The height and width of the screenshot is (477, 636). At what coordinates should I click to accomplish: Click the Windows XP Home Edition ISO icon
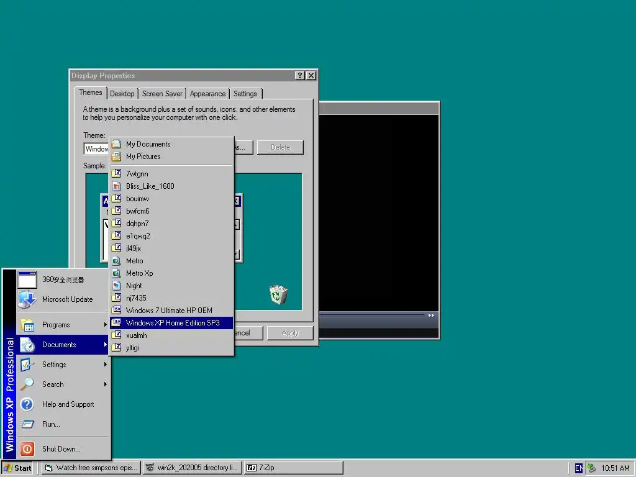tap(116, 322)
